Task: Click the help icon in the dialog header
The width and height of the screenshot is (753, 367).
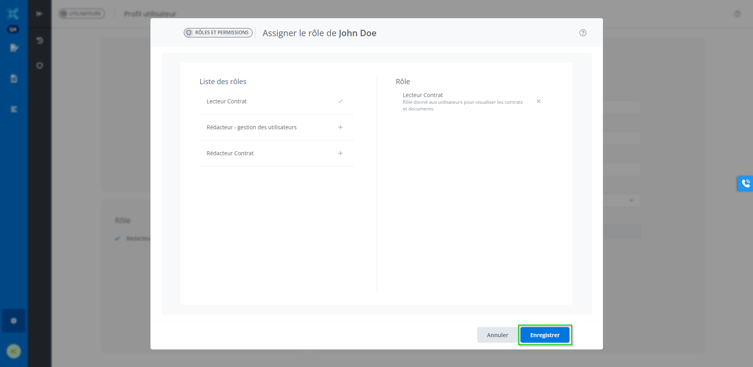Action: click(x=583, y=33)
